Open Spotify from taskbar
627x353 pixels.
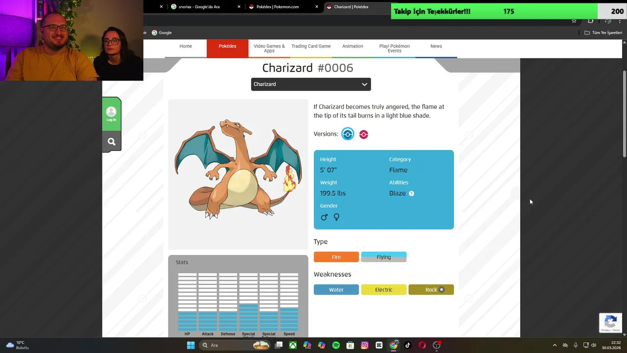point(336,345)
